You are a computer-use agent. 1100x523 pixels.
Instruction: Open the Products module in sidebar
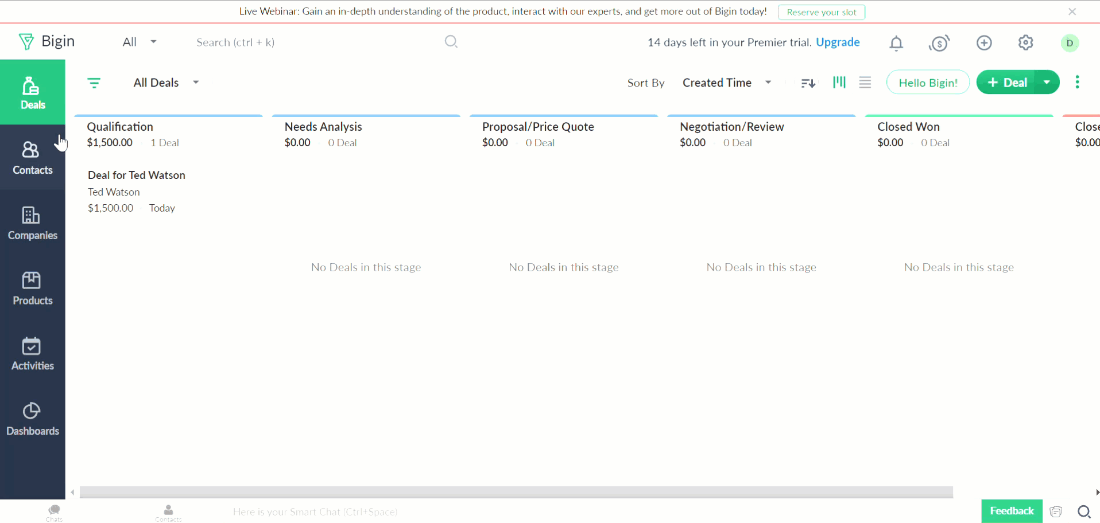tap(33, 288)
